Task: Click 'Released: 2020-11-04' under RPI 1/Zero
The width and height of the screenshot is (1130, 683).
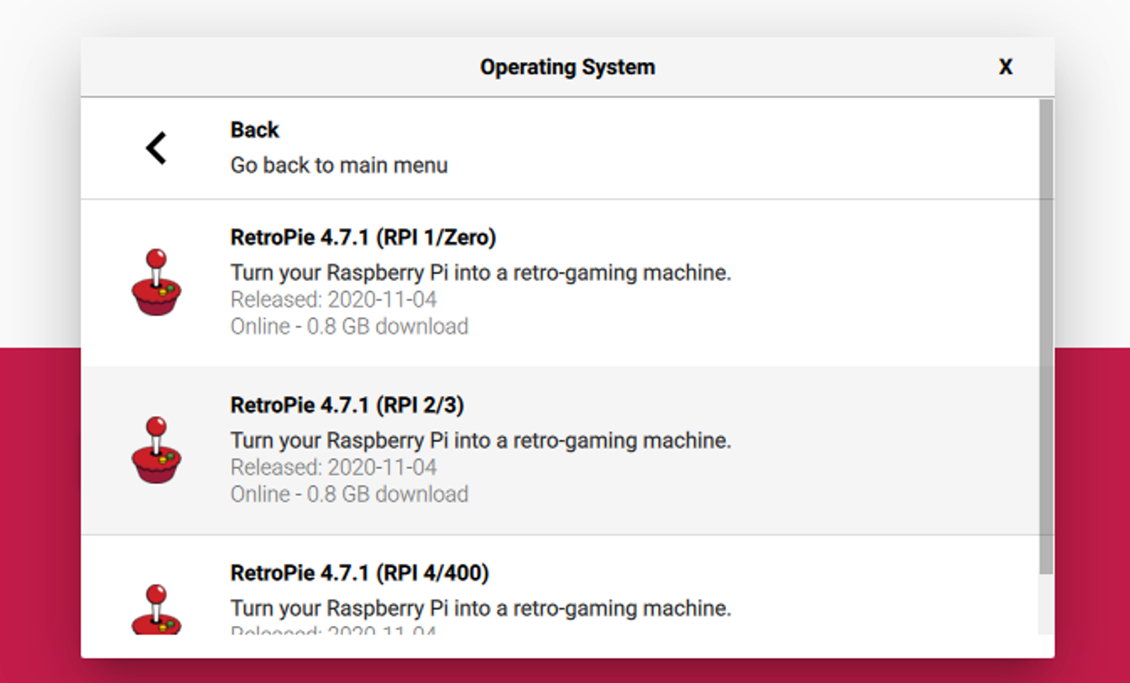Action: [x=334, y=300]
